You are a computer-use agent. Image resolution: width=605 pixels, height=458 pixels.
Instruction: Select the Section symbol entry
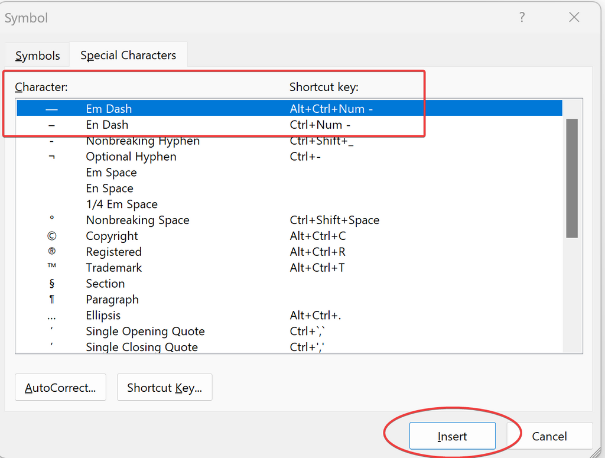click(105, 284)
